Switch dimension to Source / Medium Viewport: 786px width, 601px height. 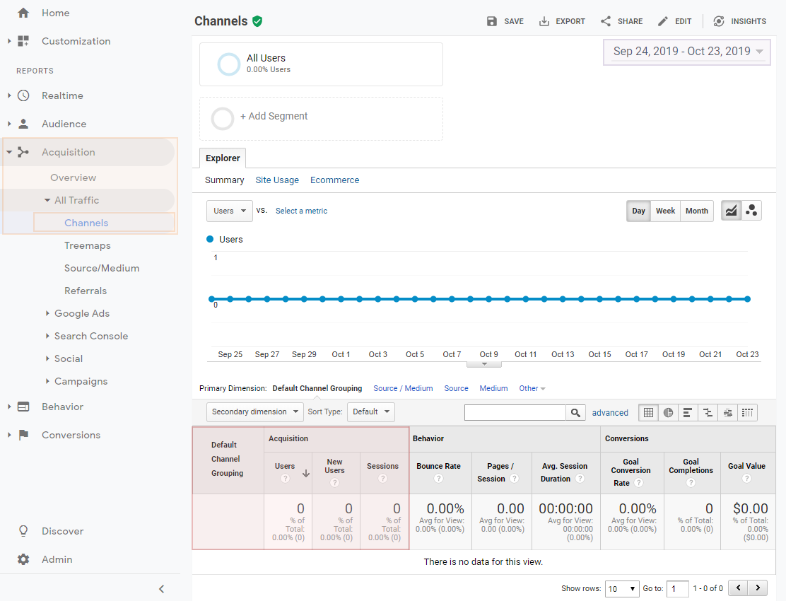[403, 388]
